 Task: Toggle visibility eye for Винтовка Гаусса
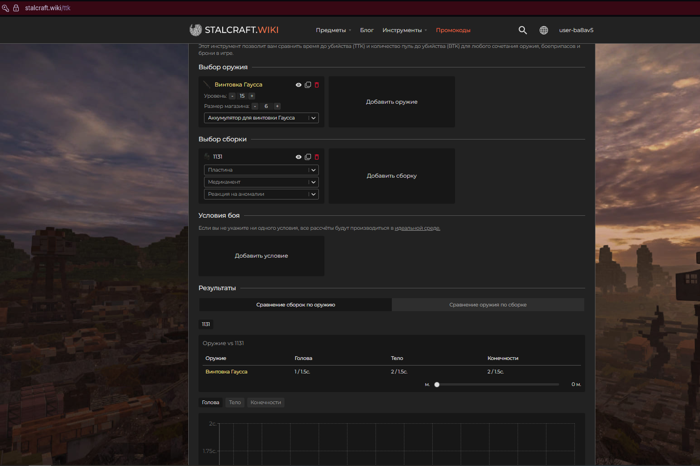pos(298,85)
